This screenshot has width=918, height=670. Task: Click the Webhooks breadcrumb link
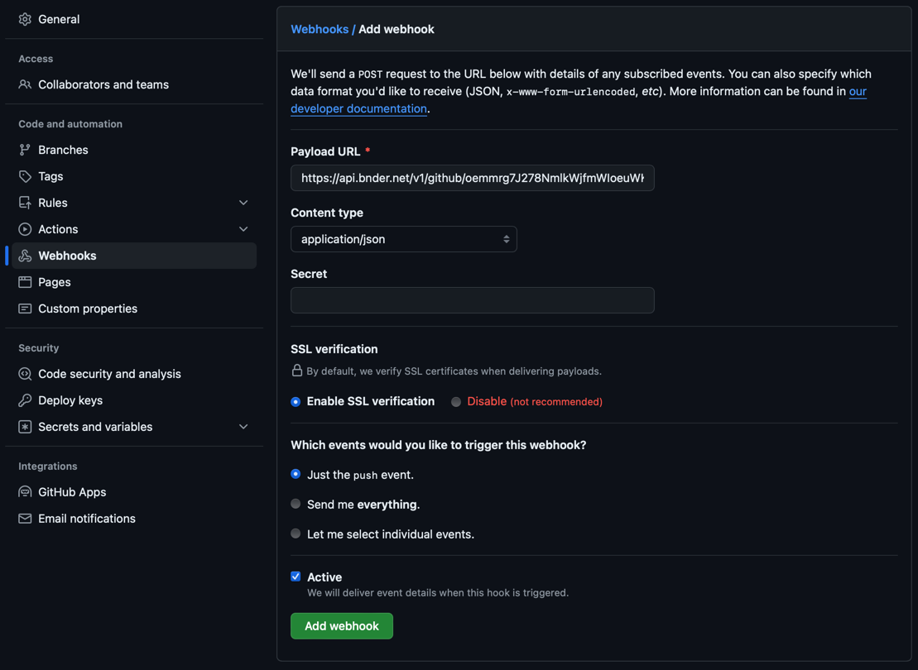(x=320, y=29)
